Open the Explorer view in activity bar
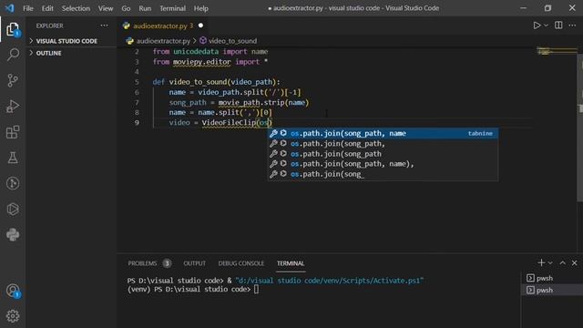Viewport: 583px width, 328px height. pos(13,30)
